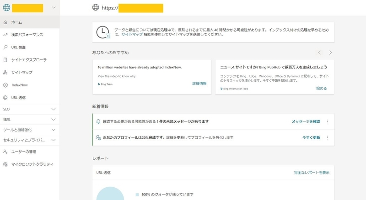366x200 pixels.
Task: Click the home icon in the sidebar
Action: 5,22
